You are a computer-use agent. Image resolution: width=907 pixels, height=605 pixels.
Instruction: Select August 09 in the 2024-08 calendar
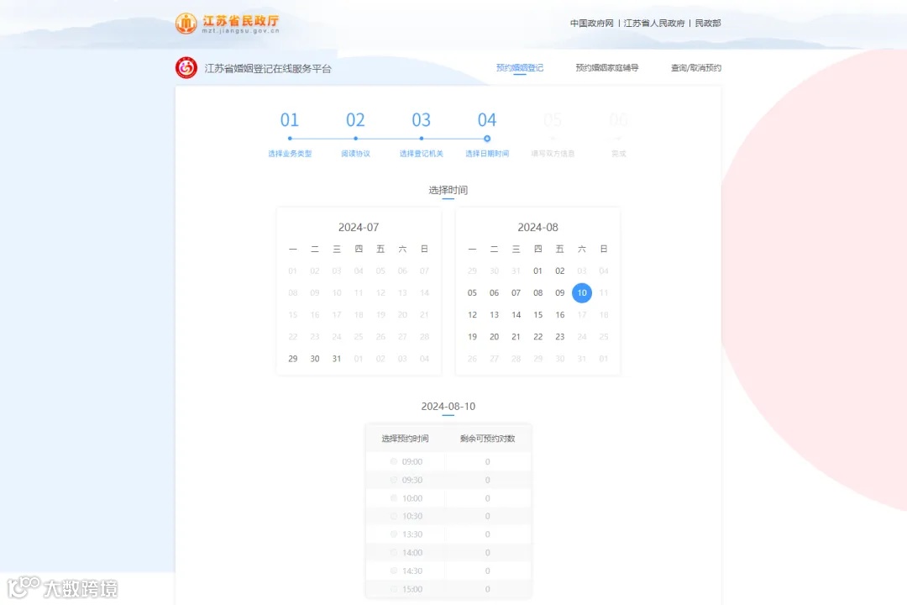coord(560,293)
